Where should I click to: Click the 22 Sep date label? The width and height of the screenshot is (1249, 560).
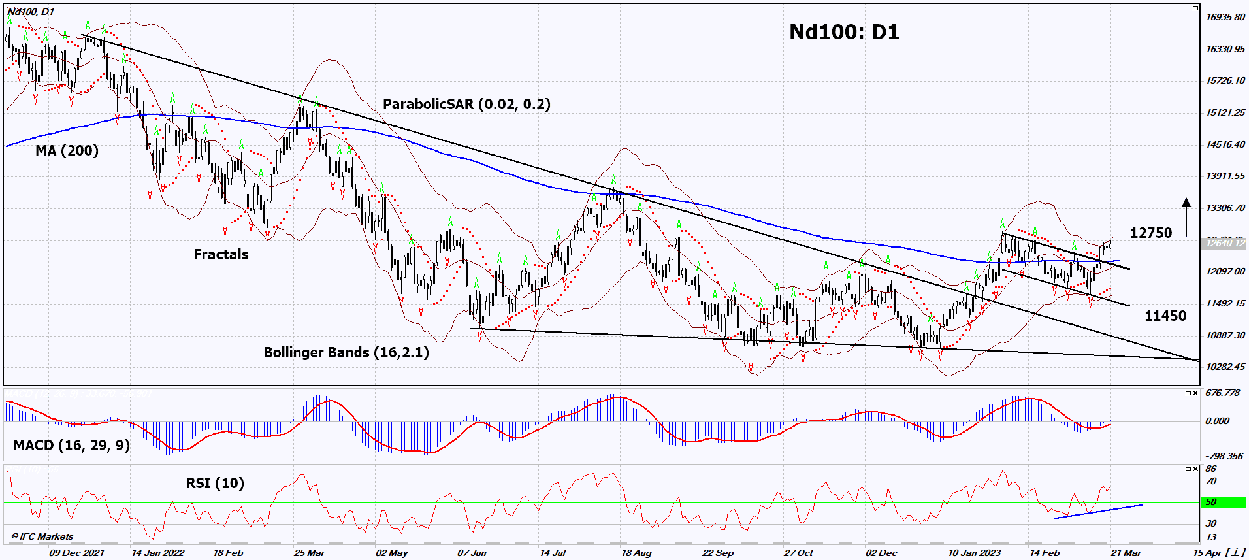click(x=718, y=553)
